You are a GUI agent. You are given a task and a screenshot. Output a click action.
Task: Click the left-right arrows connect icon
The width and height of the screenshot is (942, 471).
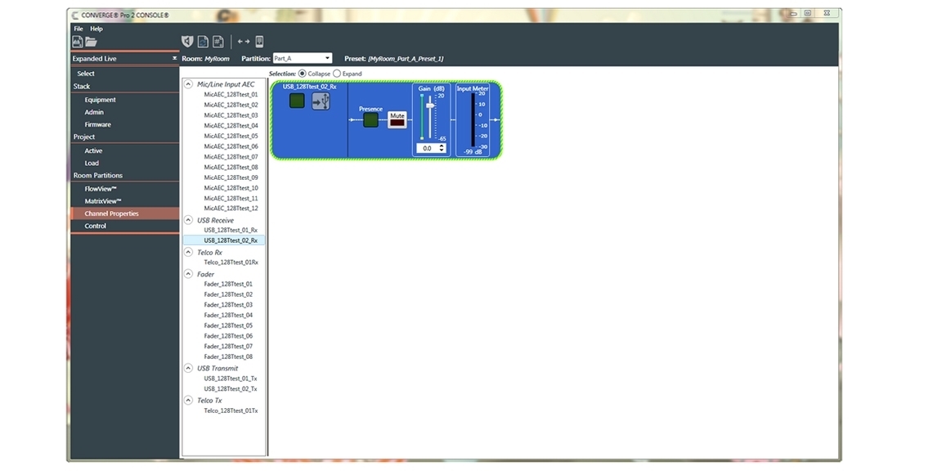(x=244, y=42)
